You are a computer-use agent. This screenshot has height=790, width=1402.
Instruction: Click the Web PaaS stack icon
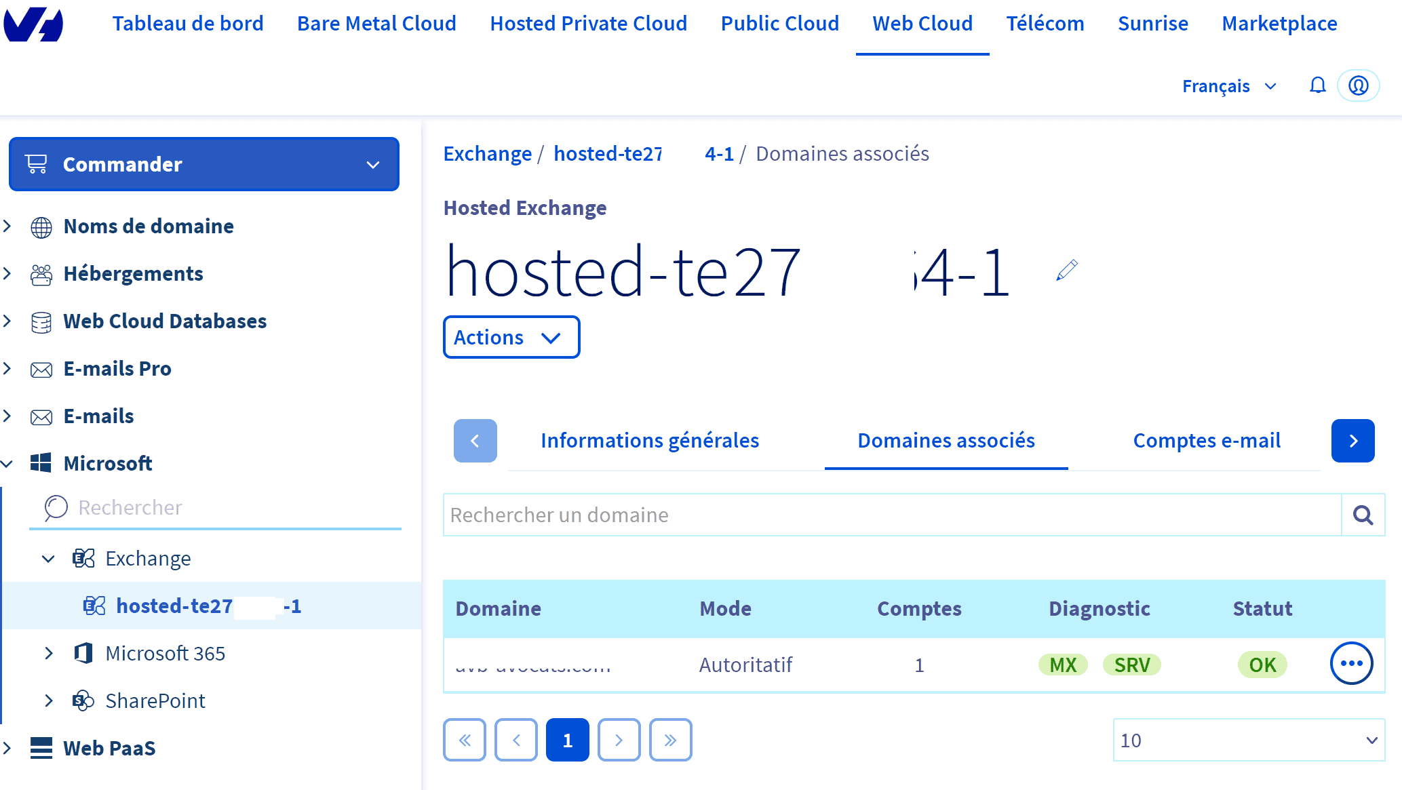(x=41, y=748)
